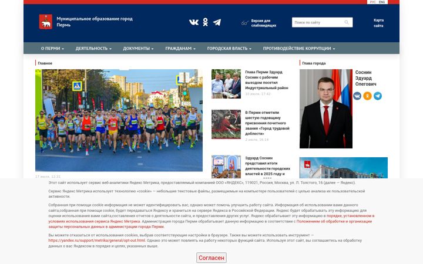Open portrait photo of Соснин Эдуард Олегович
Screen dimensions: 423x264
click(x=326, y=109)
